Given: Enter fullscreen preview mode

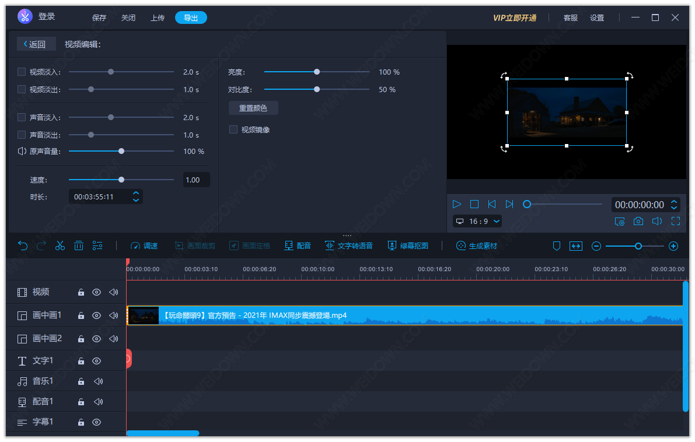Looking at the screenshot, I should click(676, 221).
